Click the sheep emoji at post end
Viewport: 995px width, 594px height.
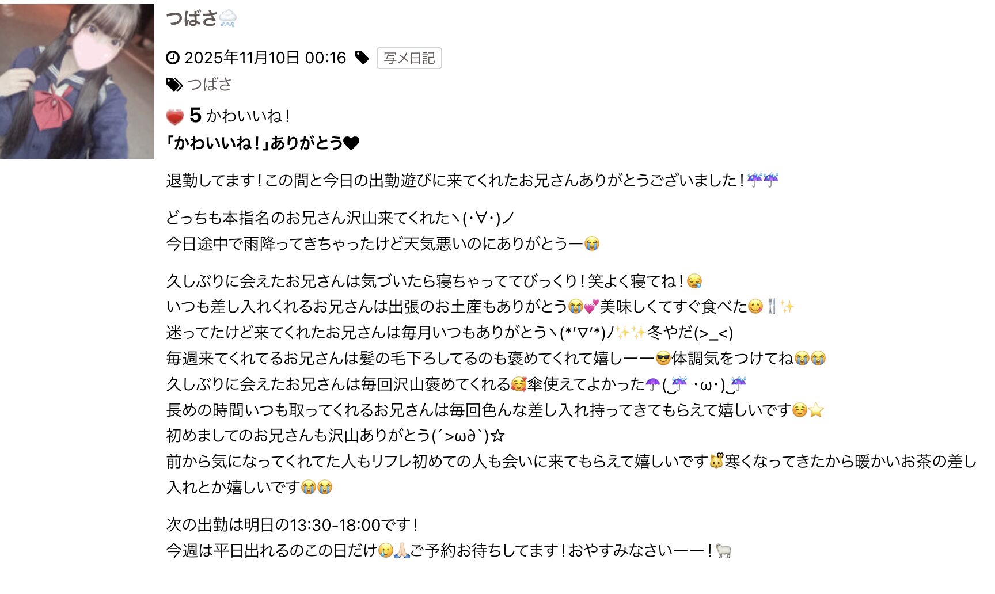tap(723, 551)
